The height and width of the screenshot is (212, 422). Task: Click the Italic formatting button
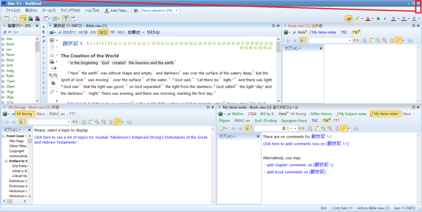[x=384, y=19]
